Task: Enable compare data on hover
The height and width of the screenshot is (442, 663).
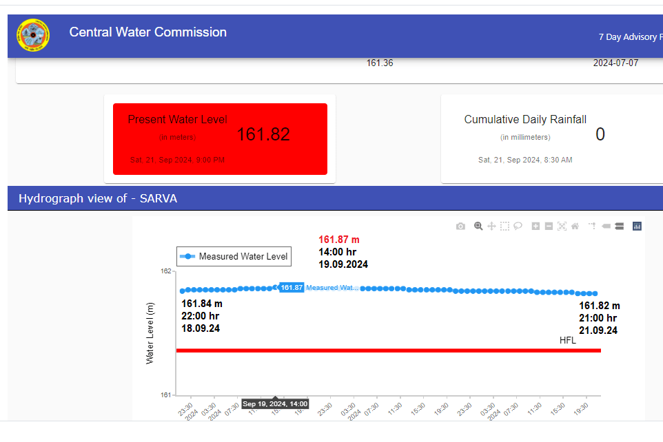Action: point(619,227)
